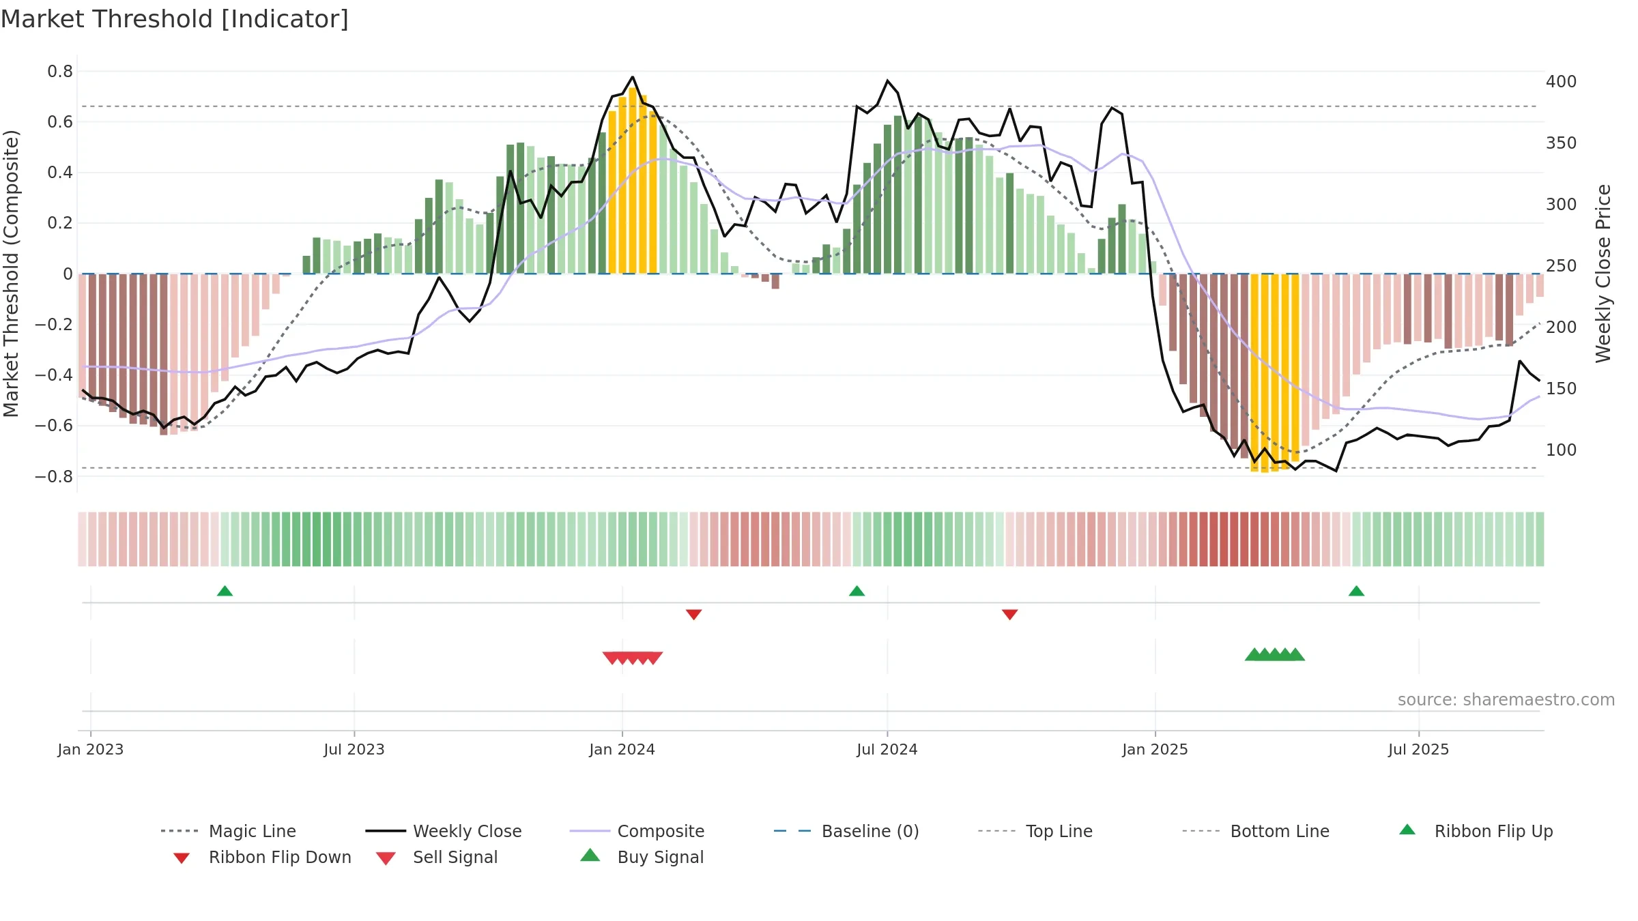Click the −0.4 left axis tick label
This screenshot has width=1638, height=921.
click(54, 375)
